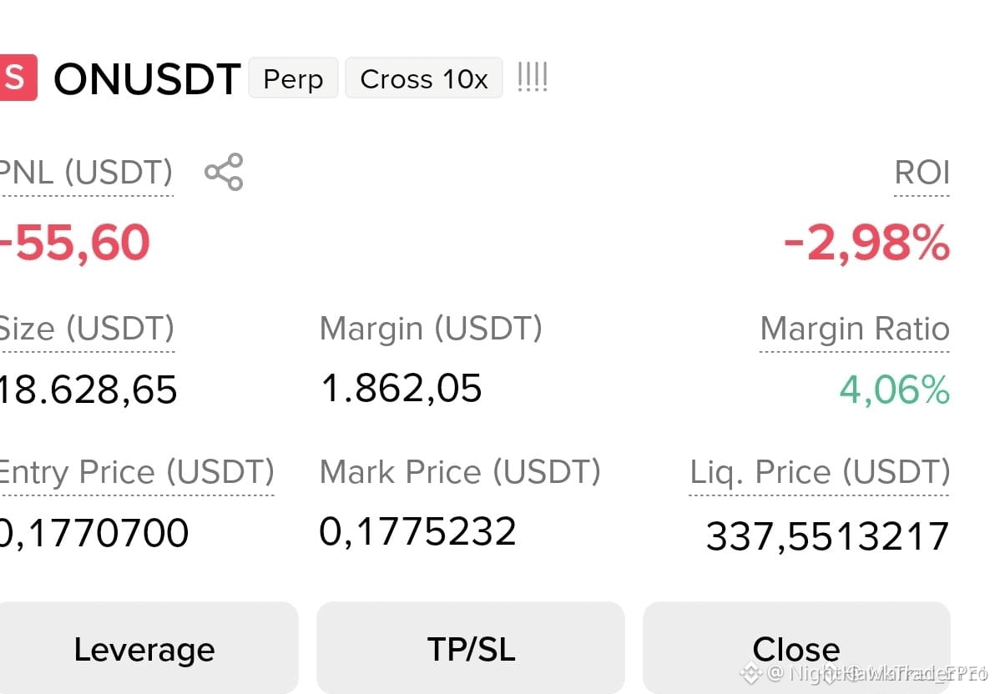Tap the Perp contract tag
The height and width of the screenshot is (694, 995).
coord(293,78)
